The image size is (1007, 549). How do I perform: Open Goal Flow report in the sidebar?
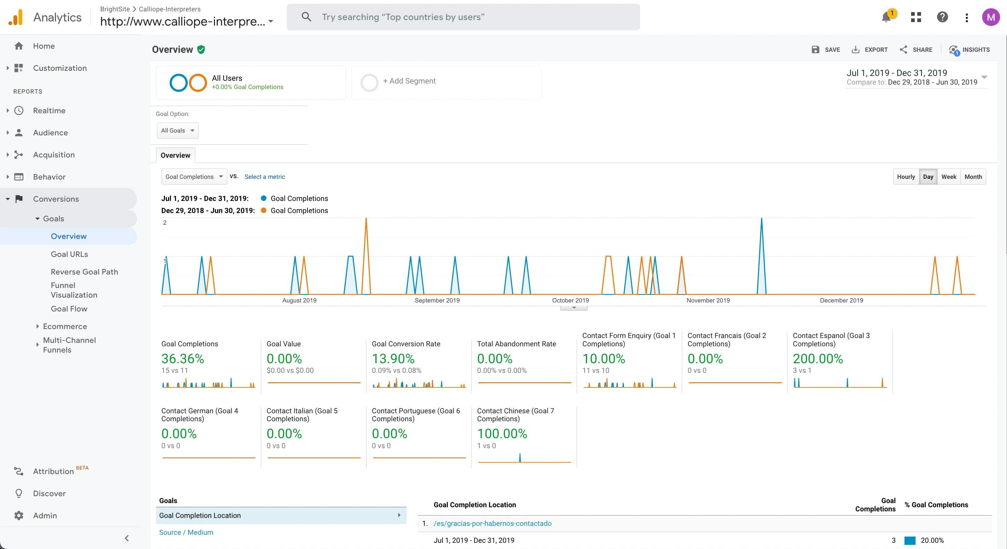[x=69, y=309]
